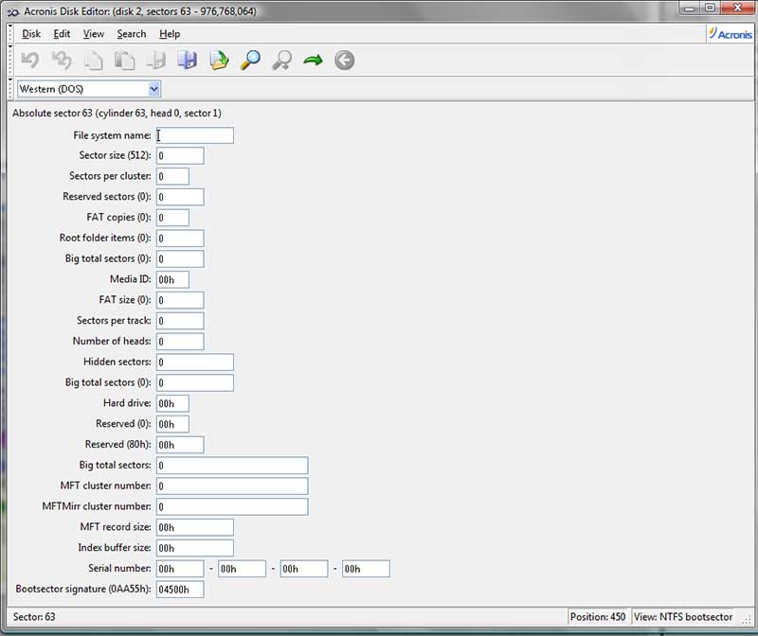758x636 pixels.
Task: Click the read-from-file folder icon
Action: coord(219,61)
